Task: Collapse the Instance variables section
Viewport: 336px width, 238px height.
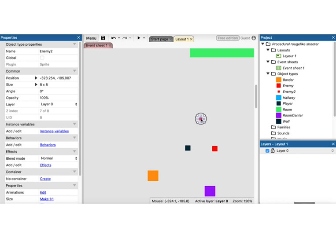Action: point(74,124)
